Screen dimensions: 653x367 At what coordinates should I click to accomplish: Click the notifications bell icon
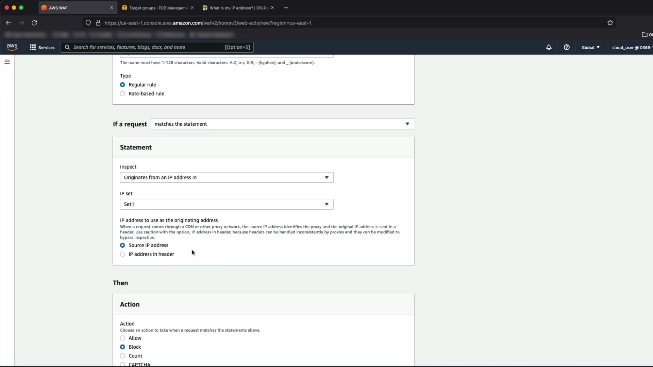click(x=549, y=47)
